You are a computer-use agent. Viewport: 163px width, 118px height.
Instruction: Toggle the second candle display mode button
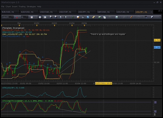(45, 17)
